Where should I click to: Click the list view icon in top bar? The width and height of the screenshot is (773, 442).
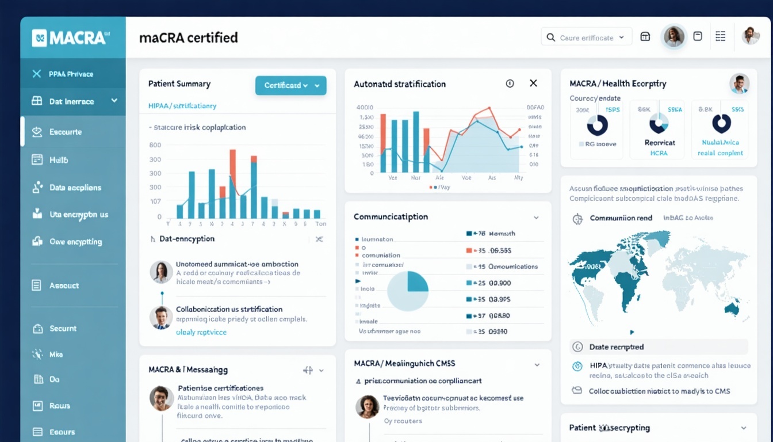[720, 36]
